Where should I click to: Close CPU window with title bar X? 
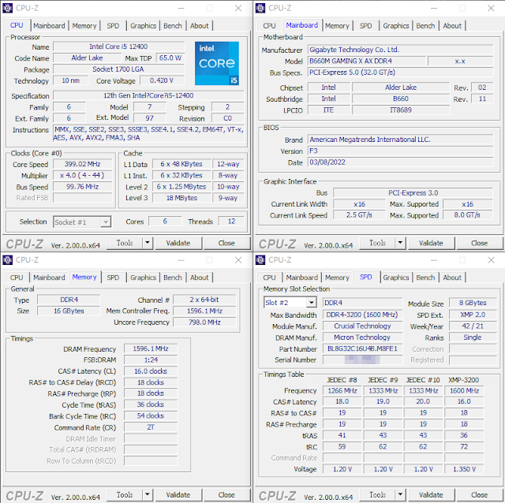pos(238,8)
